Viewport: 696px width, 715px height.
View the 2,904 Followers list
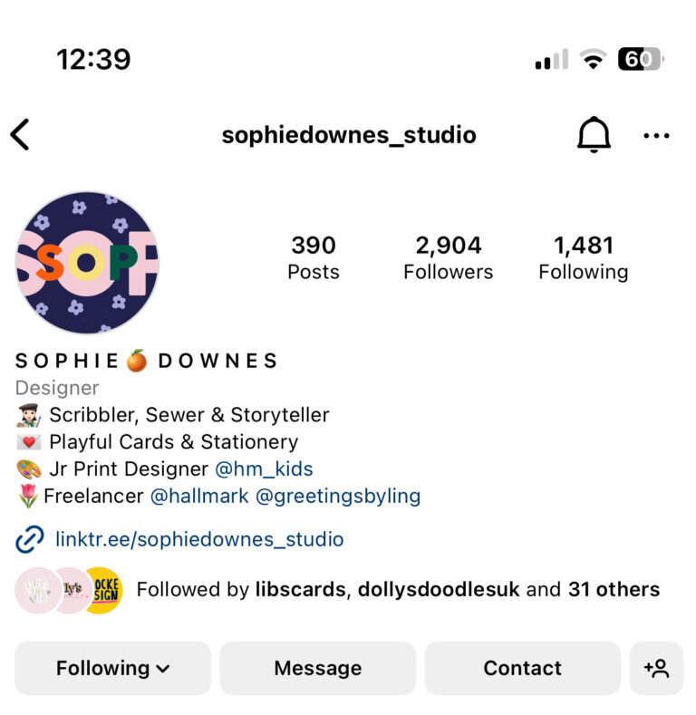pyautogui.click(x=449, y=257)
